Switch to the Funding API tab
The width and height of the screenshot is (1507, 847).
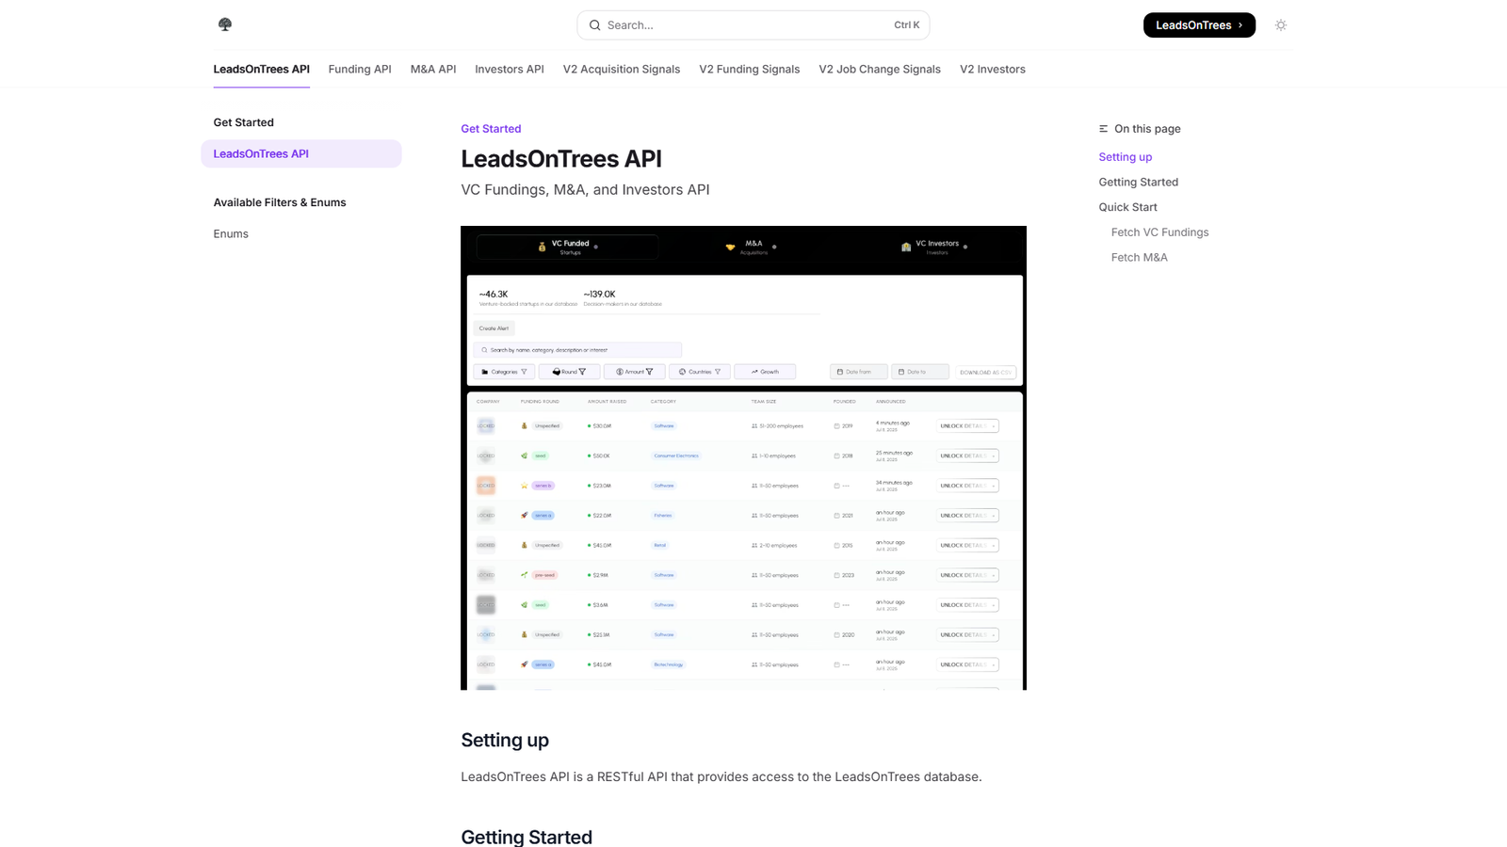(359, 69)
